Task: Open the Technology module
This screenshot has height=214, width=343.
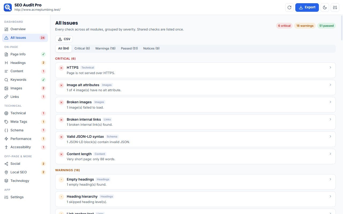Action: (25, 181)
